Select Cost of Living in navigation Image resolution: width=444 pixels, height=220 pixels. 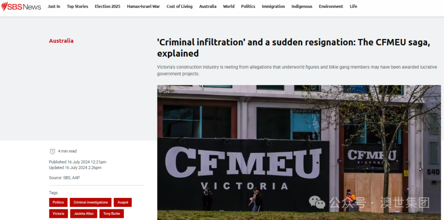pos(179,6)
